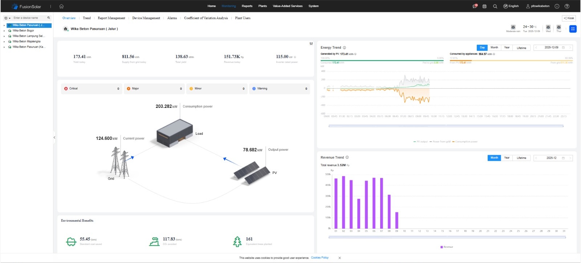This screenshot has width=581, height=263.
Task: Click the about info icon in header
Action: click(557, 6)
